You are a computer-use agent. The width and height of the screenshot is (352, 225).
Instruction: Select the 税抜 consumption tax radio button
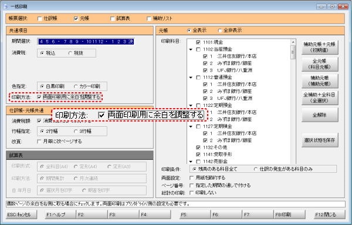tap(70, 53)
